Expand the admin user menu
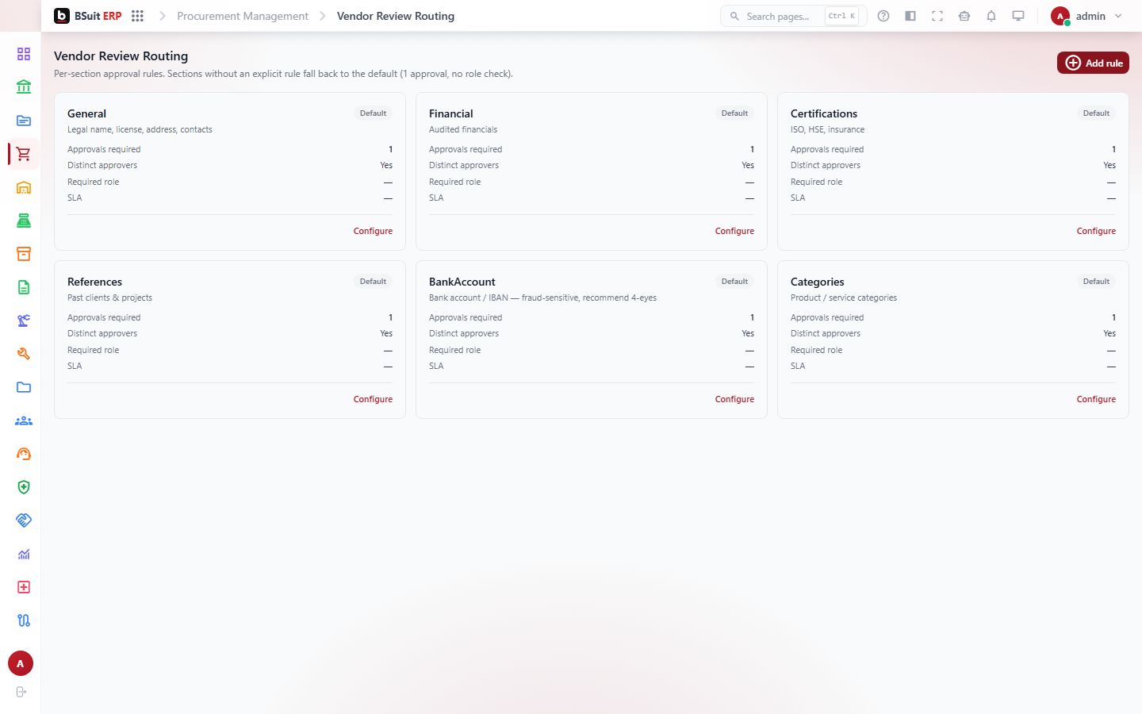Image resolution: width=1142 pixels, height=714 pixels. pos(1086,16)
